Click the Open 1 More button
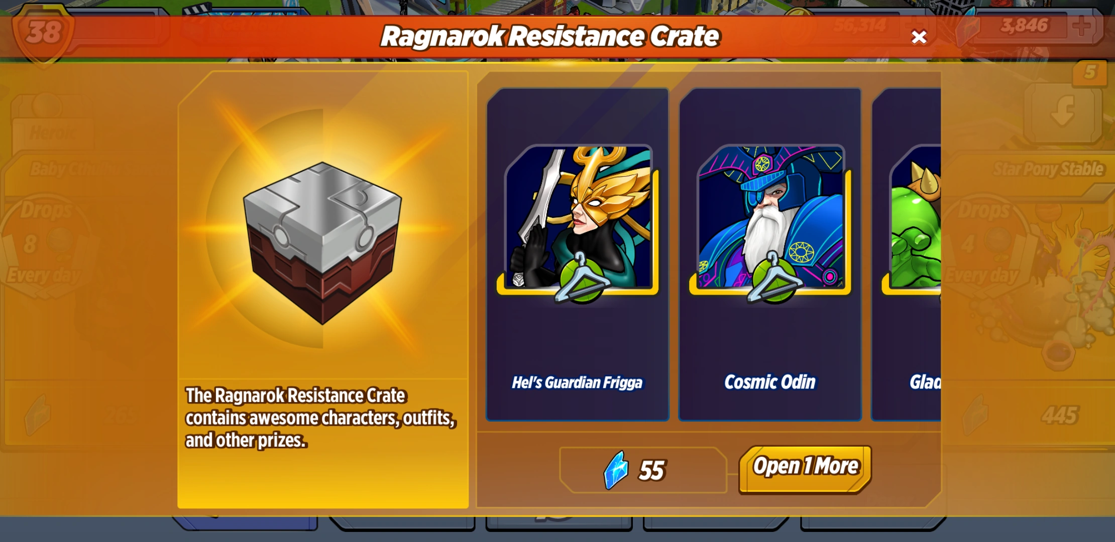Screen dimensions: 1115x542 click(x=805, y=469)
